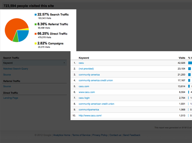The height and width of the screenshot is (143, 192).
Task: Click the traffic sources pie chart
Action: pos(17,30)
